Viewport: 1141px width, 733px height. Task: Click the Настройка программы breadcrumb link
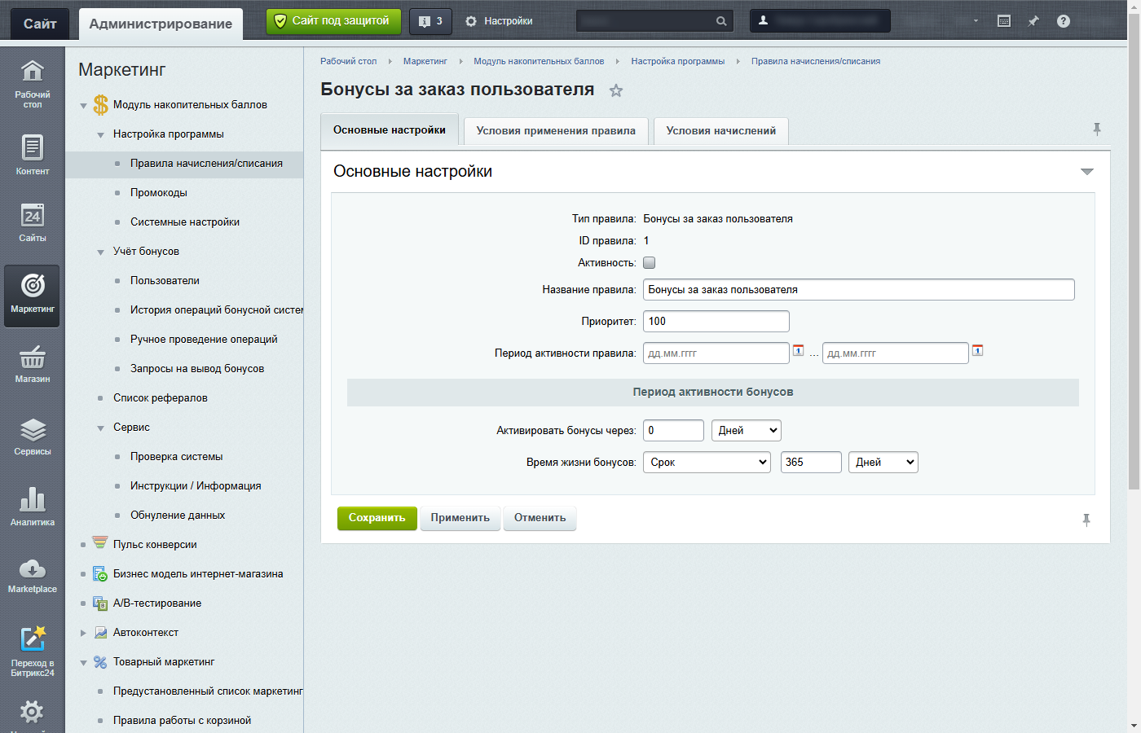(677, 61)
